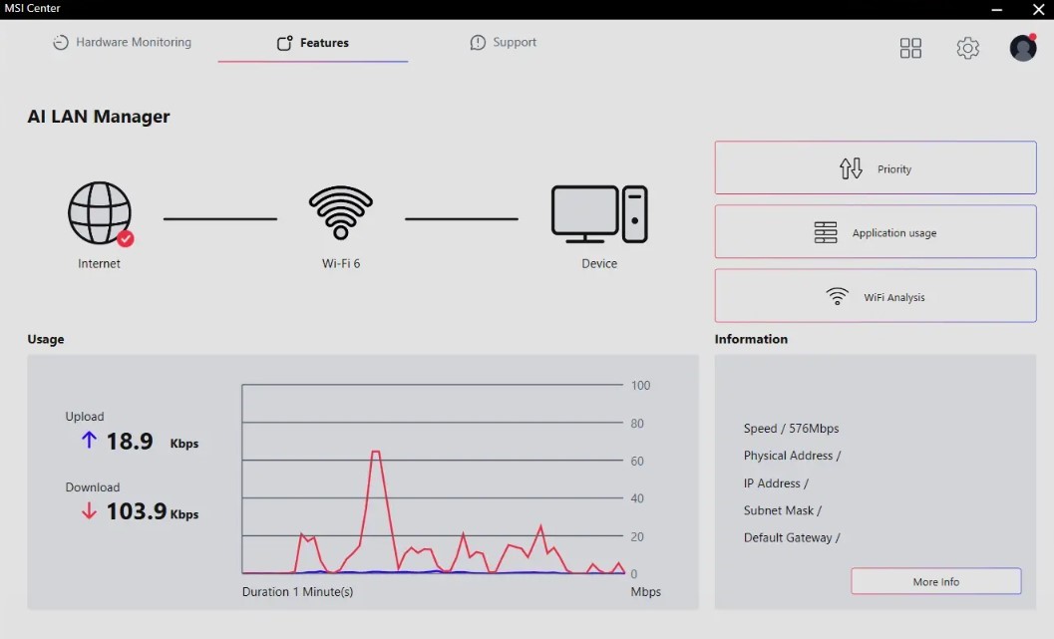Click the Default Gateway line
The height and width of the screenshot is (639, 1054).
coord(792,537)
